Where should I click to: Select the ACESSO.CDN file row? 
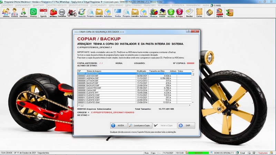(134, 73)
